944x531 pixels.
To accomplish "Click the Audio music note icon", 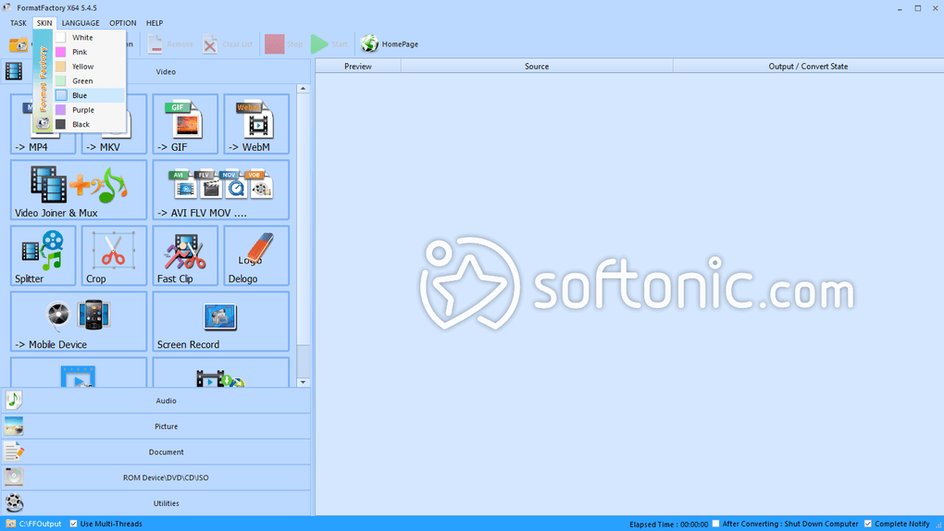I will (14, 400).
